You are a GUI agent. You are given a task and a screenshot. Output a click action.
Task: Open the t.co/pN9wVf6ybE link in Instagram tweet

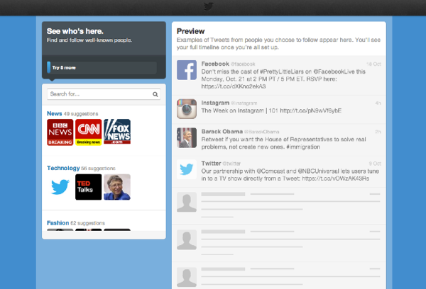point(310,110)
